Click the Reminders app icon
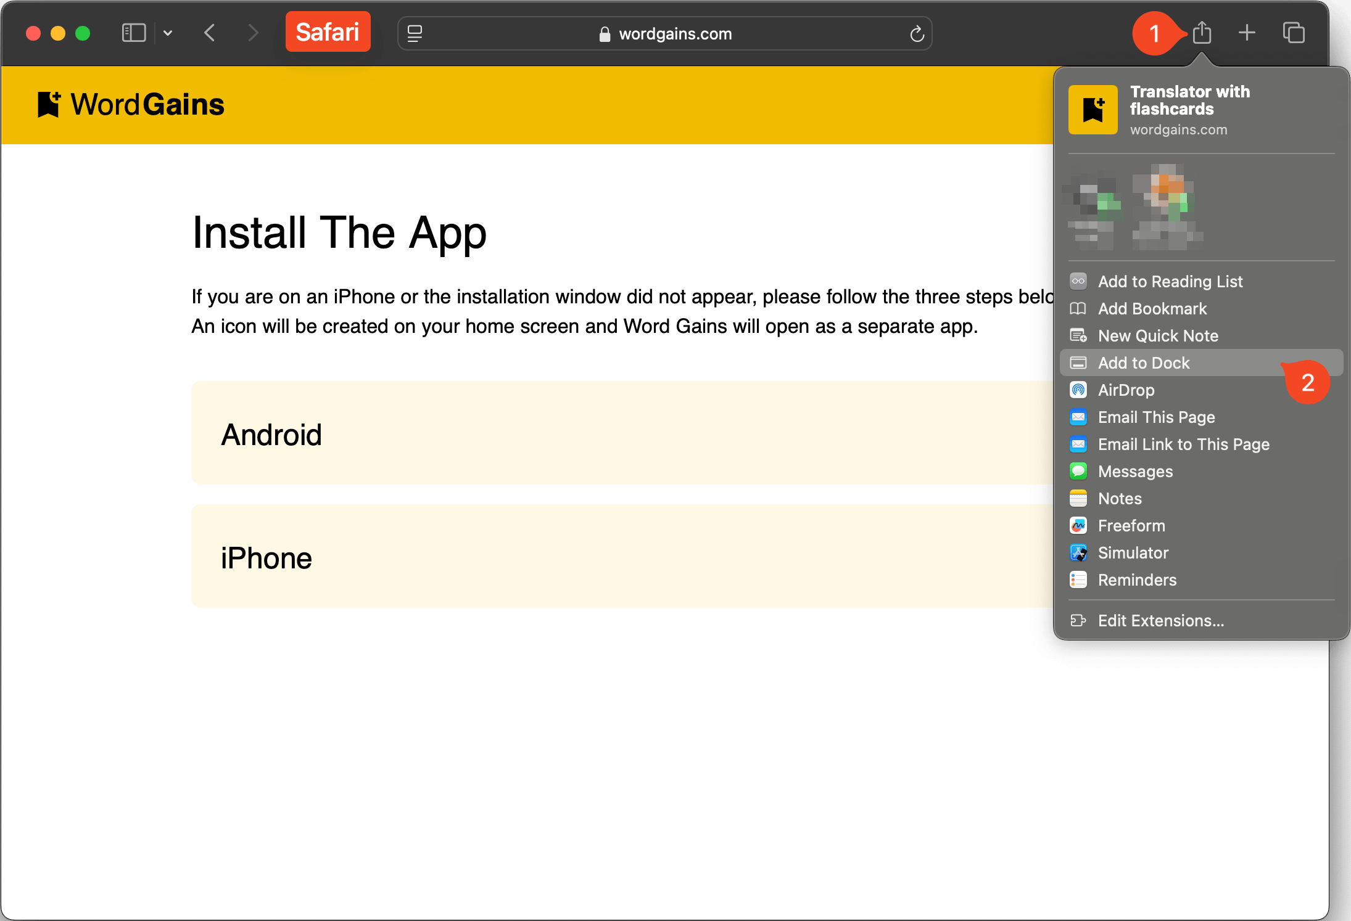Image resolution: width=1351 pixels, height=921 pixels. [x=1078, y=579]
